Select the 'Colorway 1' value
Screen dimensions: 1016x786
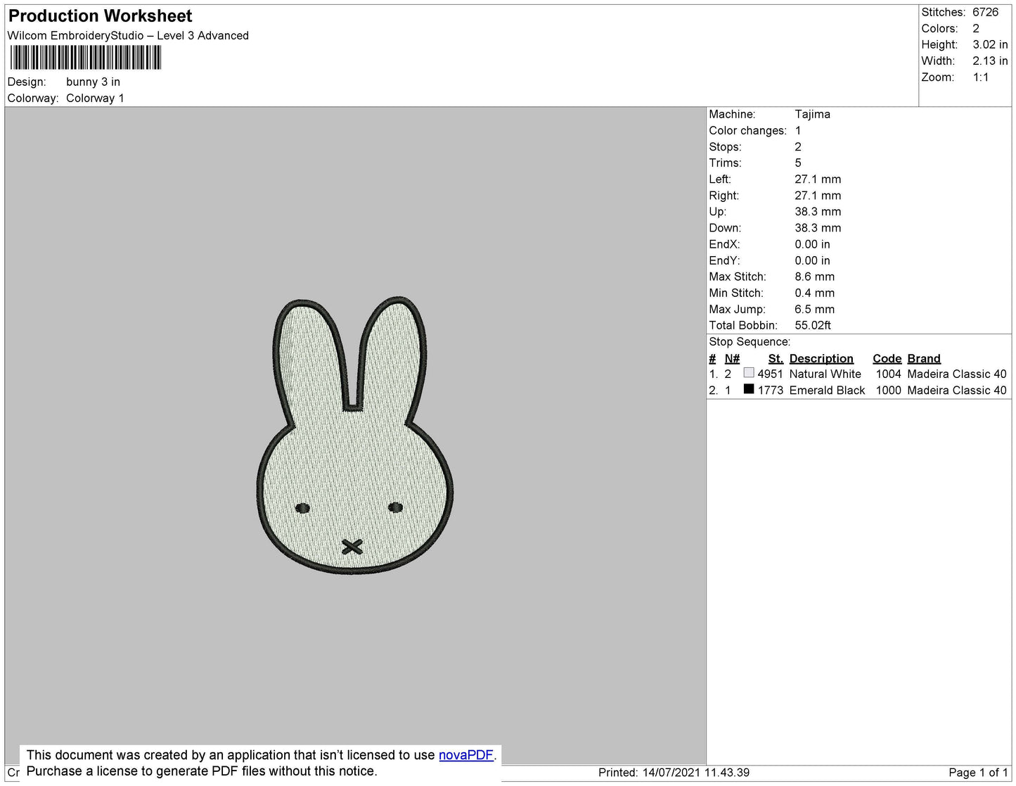point(95,99)
